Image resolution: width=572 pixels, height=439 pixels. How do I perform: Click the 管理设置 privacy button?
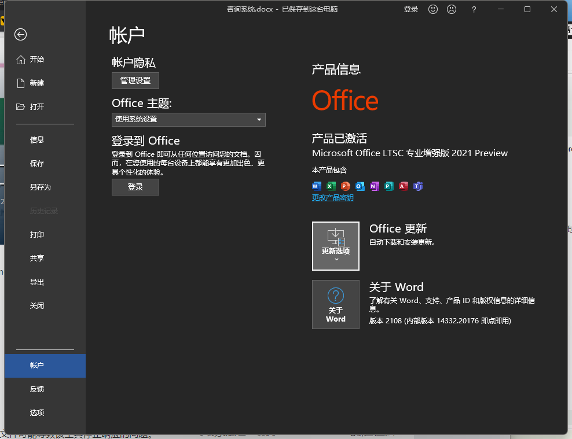click(135, 80)
